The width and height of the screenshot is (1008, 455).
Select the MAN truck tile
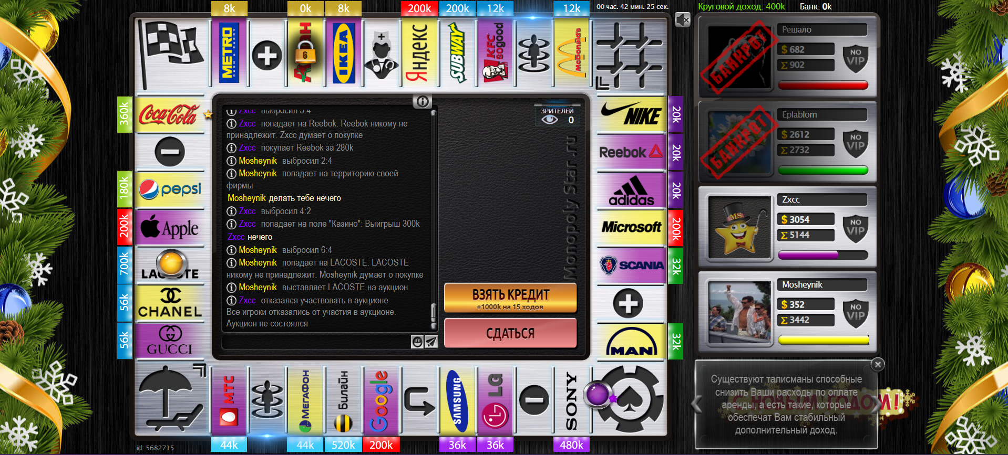(x=631, y=342)
